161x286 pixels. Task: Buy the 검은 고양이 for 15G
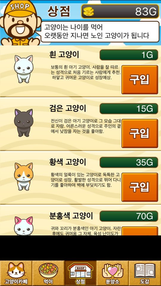(140, 133)
